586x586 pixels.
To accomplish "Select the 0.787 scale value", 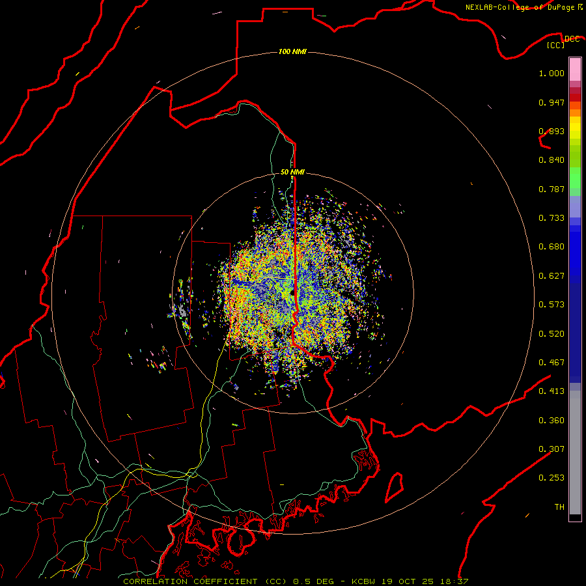I will tap(551, 189).
